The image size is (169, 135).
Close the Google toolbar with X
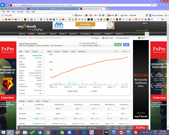2,15
